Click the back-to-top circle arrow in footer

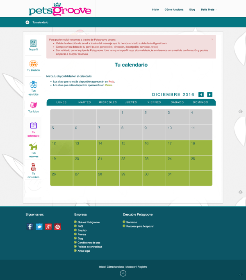click(x=123, y=273)
